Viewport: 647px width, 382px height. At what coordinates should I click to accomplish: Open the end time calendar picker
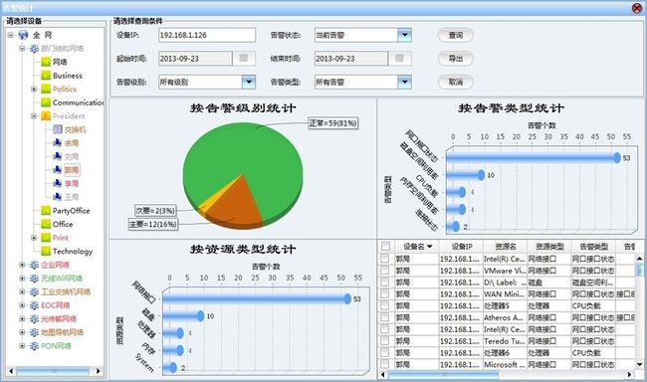(x=399, y=58)
